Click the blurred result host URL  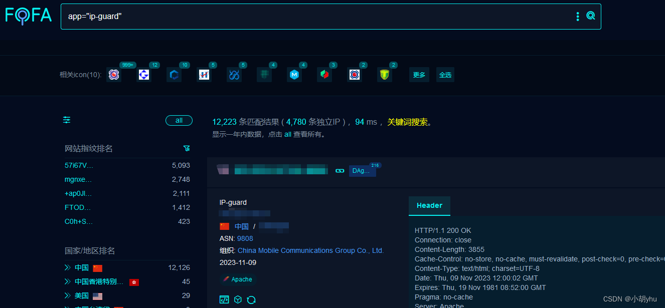coord(281,170)
